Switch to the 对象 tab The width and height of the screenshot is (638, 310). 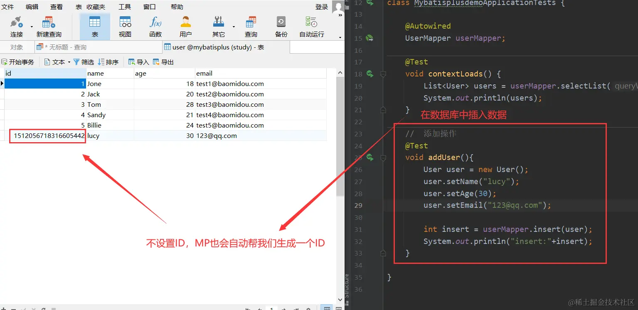click(x=17, y=47)
